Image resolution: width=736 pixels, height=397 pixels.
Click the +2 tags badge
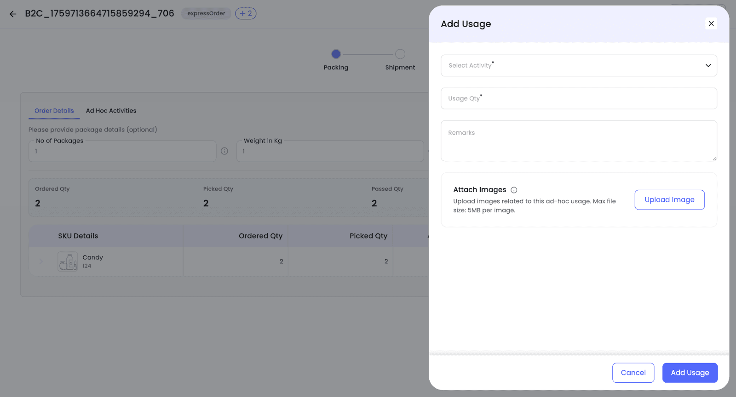coord(246,13)
